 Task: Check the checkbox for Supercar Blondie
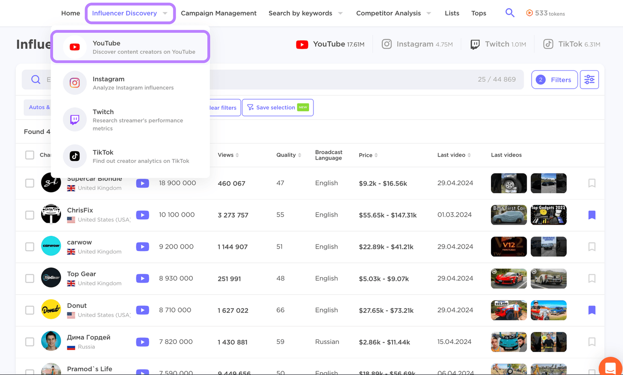click(29, 183)
